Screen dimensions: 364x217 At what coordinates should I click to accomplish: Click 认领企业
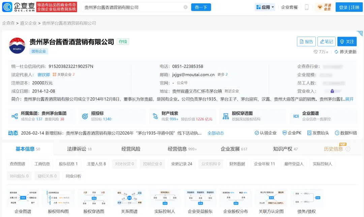(266, 133)
